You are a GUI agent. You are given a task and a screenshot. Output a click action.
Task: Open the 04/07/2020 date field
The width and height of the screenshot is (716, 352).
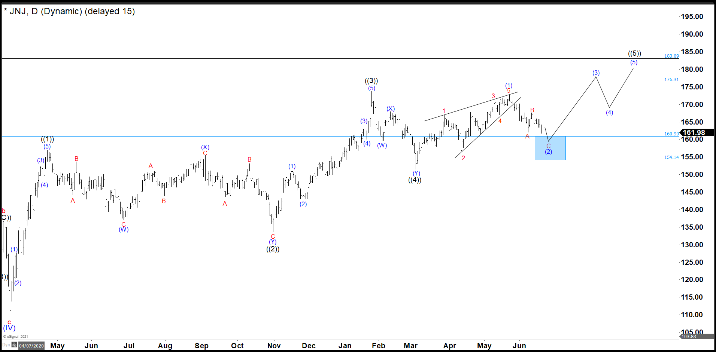(x=31, y=346)
